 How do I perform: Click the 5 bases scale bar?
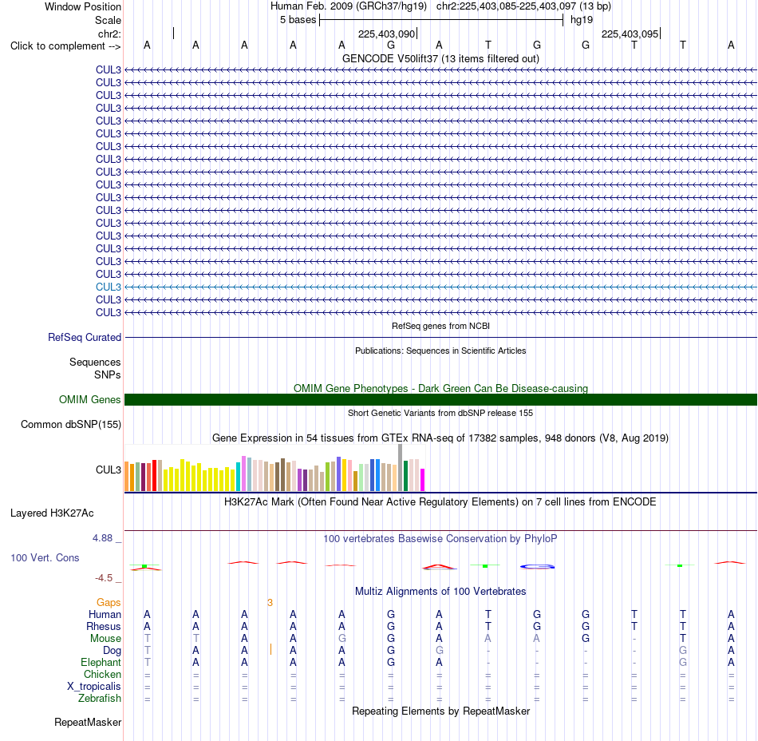pos(441,20)
